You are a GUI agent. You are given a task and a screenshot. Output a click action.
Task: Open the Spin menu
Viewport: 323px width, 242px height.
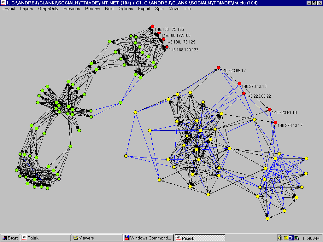(x=159, y=9)
